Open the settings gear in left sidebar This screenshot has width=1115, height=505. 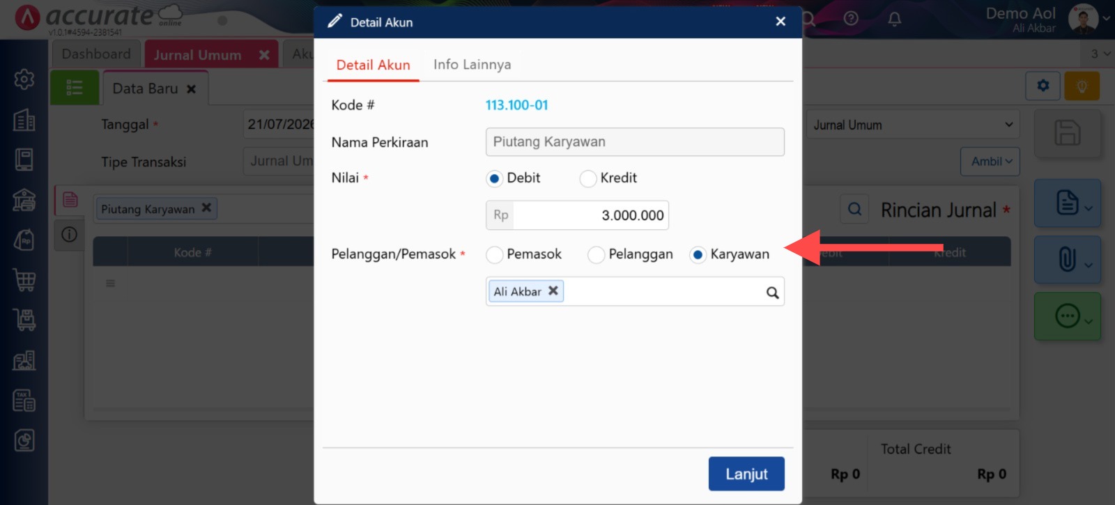(x=24, y=79)
